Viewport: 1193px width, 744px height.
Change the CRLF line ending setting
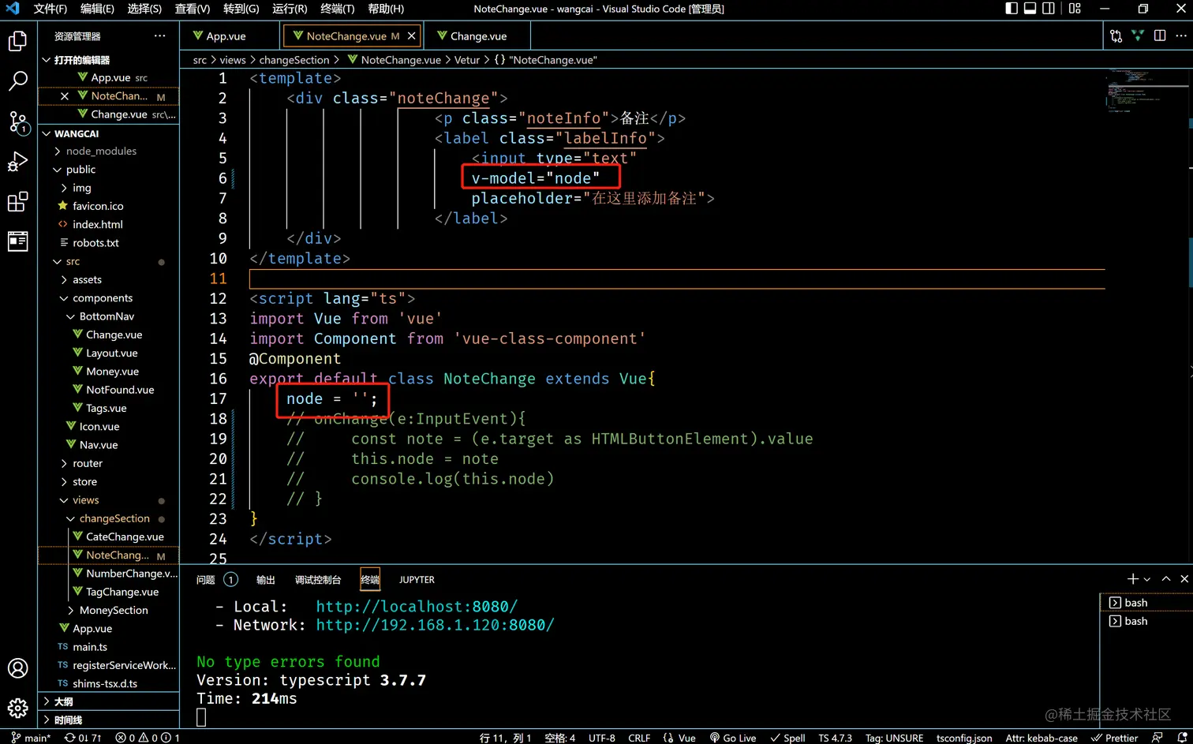pyautogui.click(x=639, y=738)
